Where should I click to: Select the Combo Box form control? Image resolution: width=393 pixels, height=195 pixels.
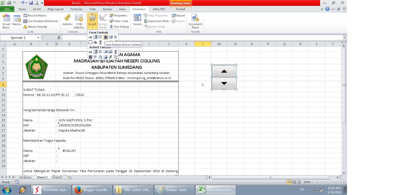tap(95, 37)
